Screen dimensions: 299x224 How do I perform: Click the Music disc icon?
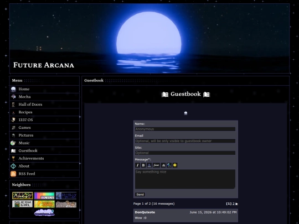coord(13,143)
